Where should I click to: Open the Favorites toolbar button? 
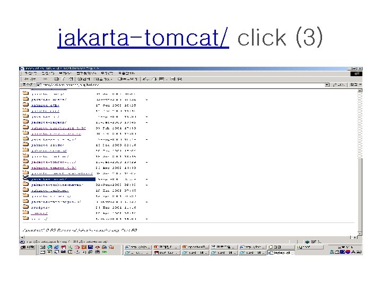click(x=103, y=79)
